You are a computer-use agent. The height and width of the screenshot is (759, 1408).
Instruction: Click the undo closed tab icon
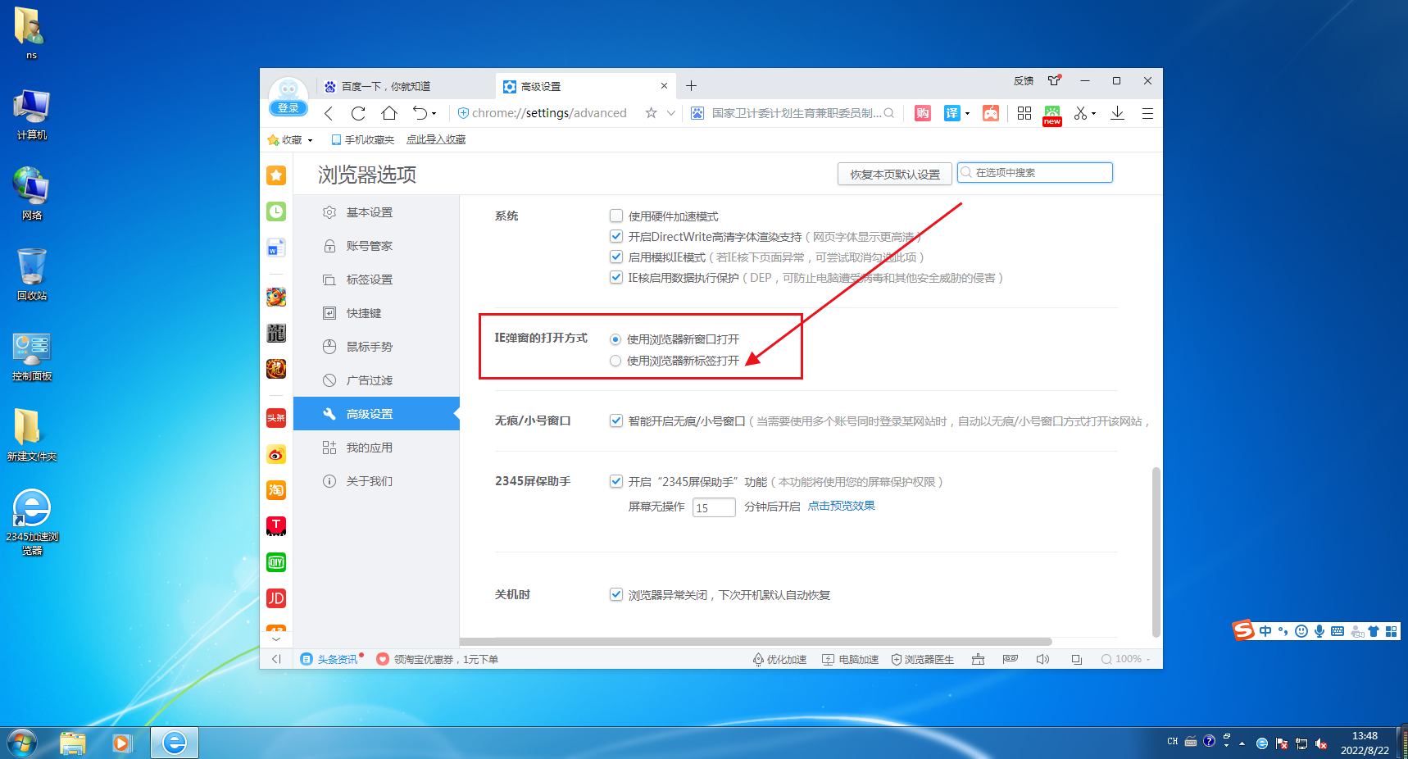coord(420,113)
